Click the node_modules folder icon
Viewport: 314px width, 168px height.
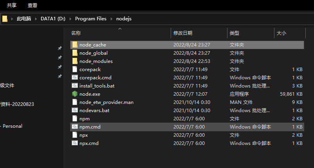pos(75,61)
